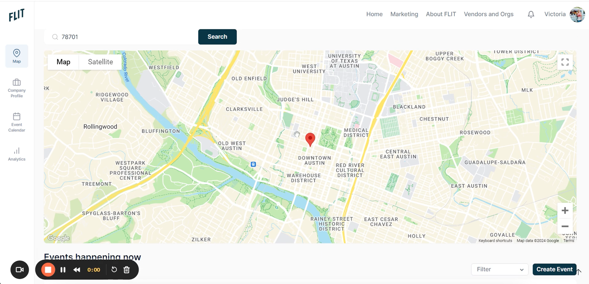Viewport: 589px width, 284px height.
Task: Open the FLIT logo home link
Action: 17,15
